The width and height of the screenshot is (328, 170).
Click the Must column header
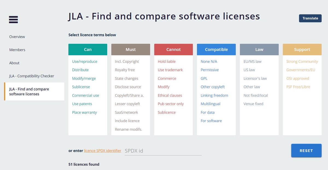pyautogui.click(x=131, y=50)
